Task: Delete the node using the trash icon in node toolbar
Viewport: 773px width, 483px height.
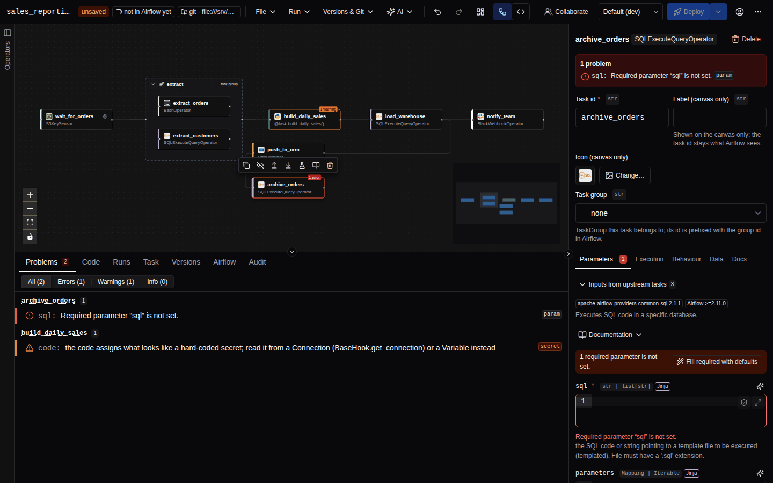Action: [x=330, y=165]
